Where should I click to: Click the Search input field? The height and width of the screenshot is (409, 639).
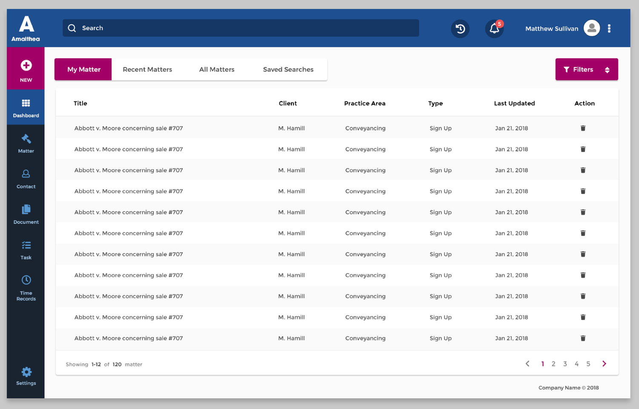[x=241, y=28]
